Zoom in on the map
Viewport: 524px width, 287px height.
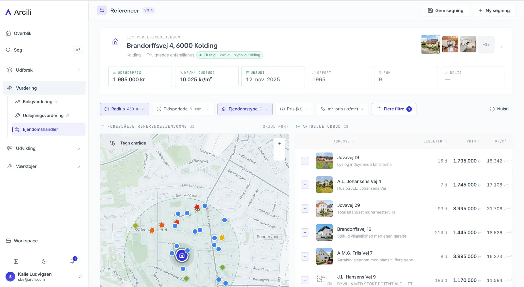click(x=279, y=143)
